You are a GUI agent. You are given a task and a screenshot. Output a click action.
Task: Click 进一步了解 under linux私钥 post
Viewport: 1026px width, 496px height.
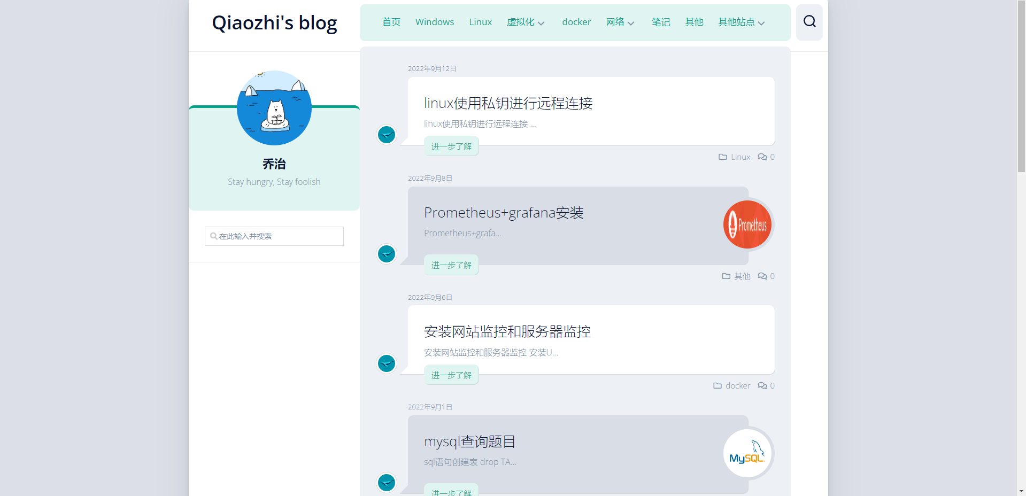point(451,146)
